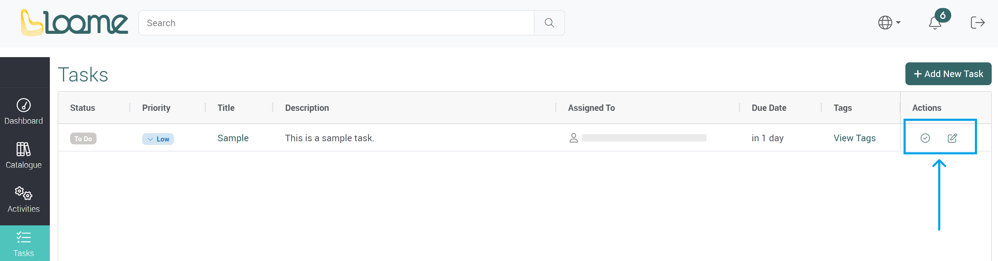Expand the Low priority dropdown

pos(158,139)
